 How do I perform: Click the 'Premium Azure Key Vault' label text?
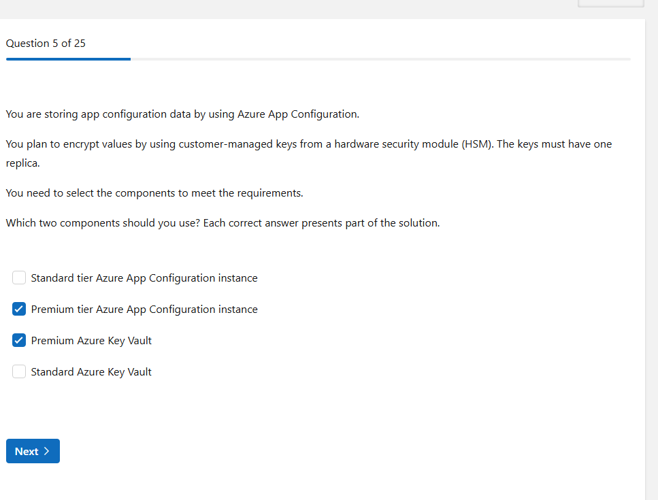coord(91,341)
